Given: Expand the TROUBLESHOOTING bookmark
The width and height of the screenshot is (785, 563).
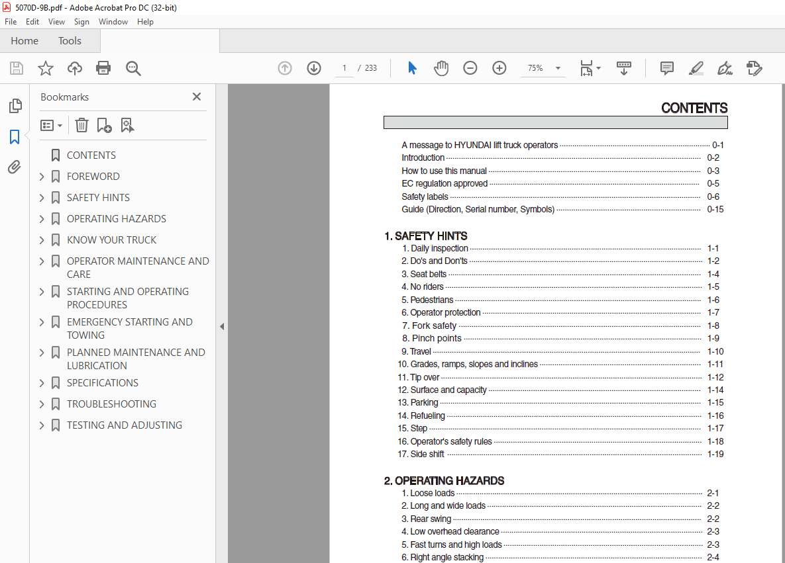Looking at the screenshot, I should 42,404.
